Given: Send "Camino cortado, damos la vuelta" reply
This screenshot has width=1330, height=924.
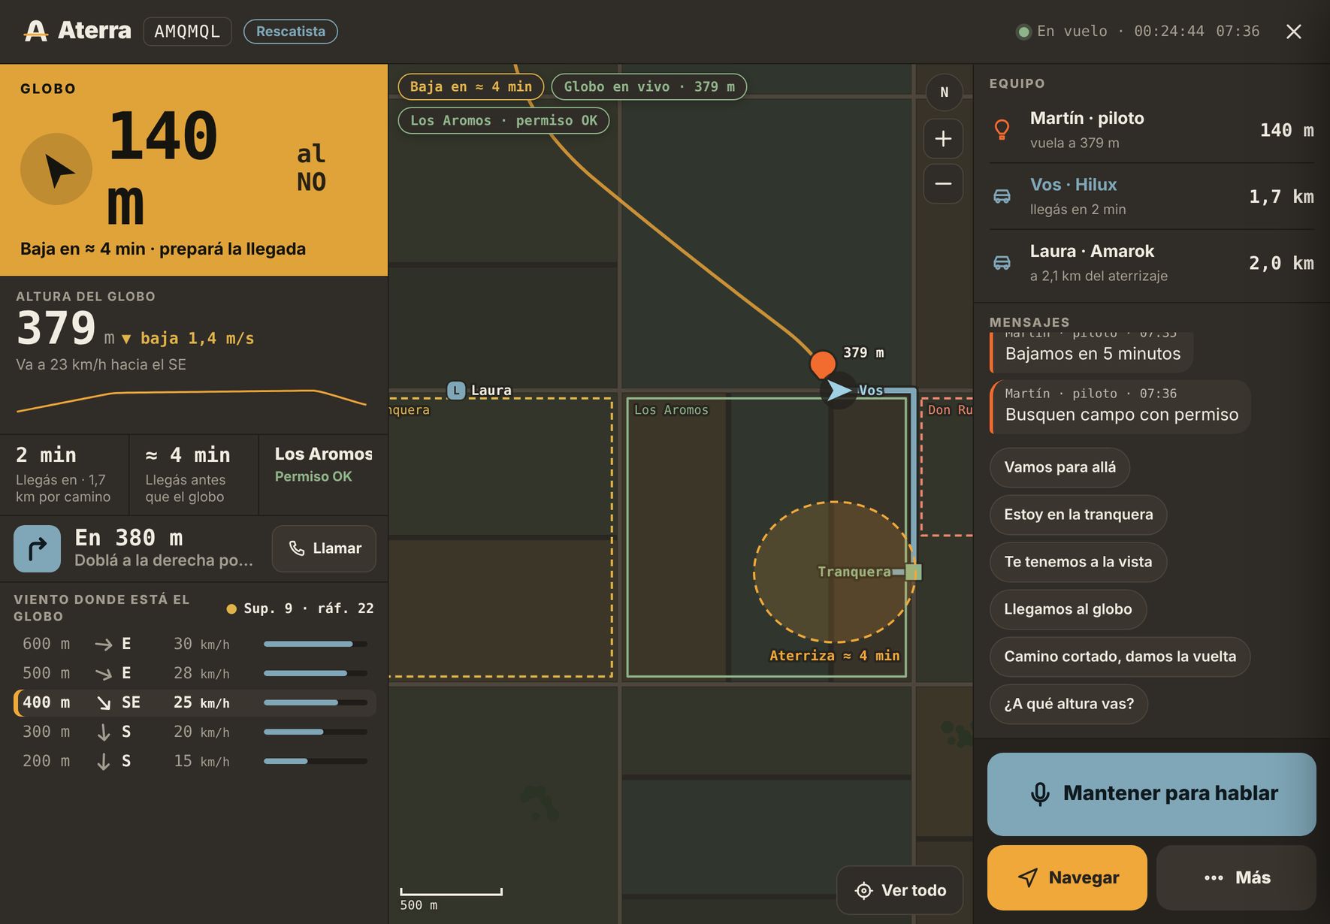Looking at the screenshot, I should pyautogui.click(x=1120, y=657).
